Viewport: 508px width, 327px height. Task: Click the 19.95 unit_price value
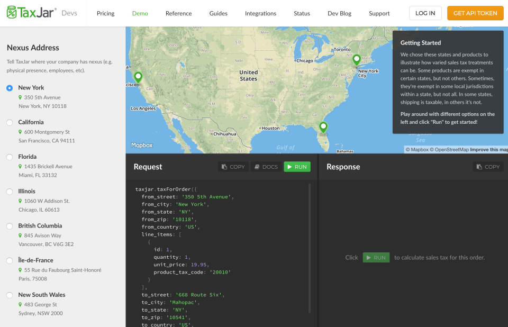point(198,265)
